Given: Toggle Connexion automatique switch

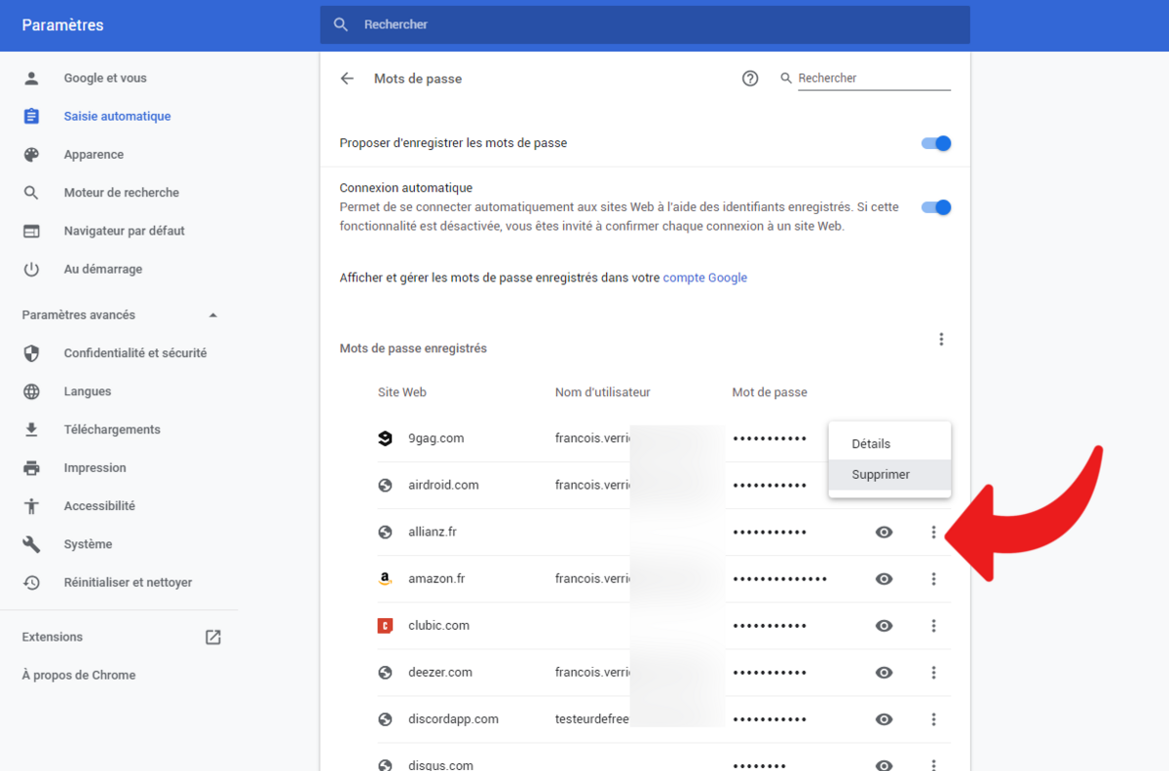Looking at the screenshot, I should pyautogui.click(x=936, y=207).
